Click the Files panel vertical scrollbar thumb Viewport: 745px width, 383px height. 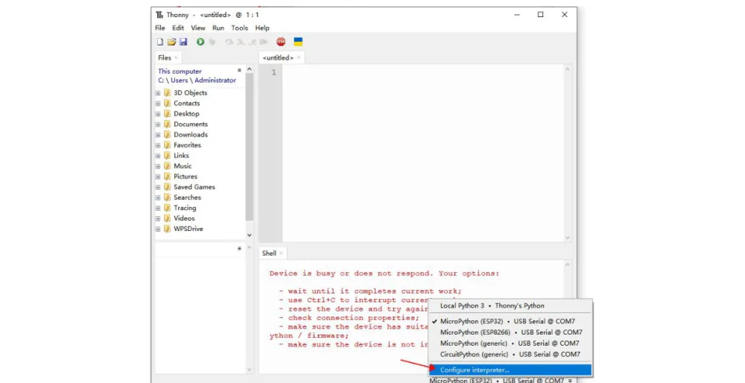coord(250,148)
